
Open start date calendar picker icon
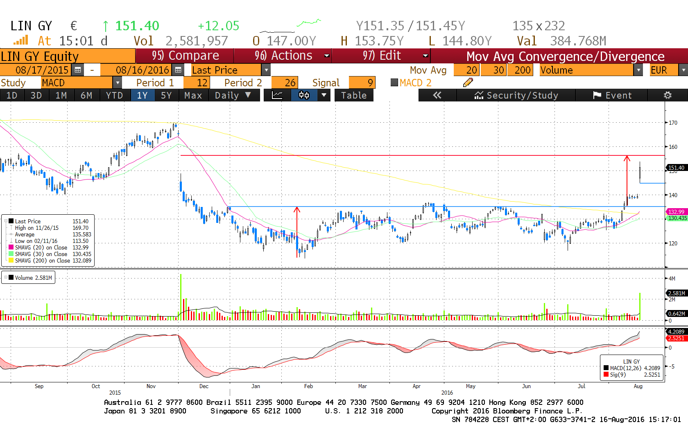pos(77,70)
